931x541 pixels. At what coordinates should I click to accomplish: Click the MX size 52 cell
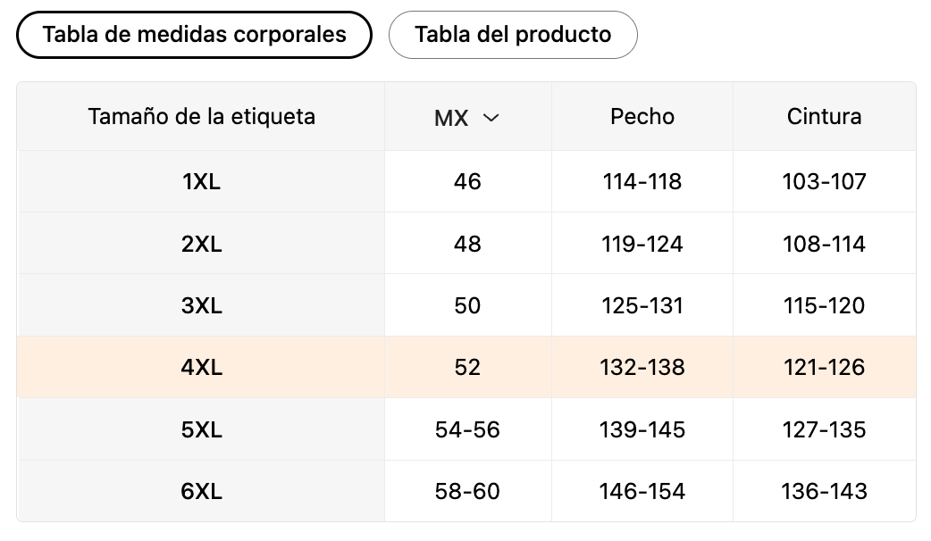point(467,367)
